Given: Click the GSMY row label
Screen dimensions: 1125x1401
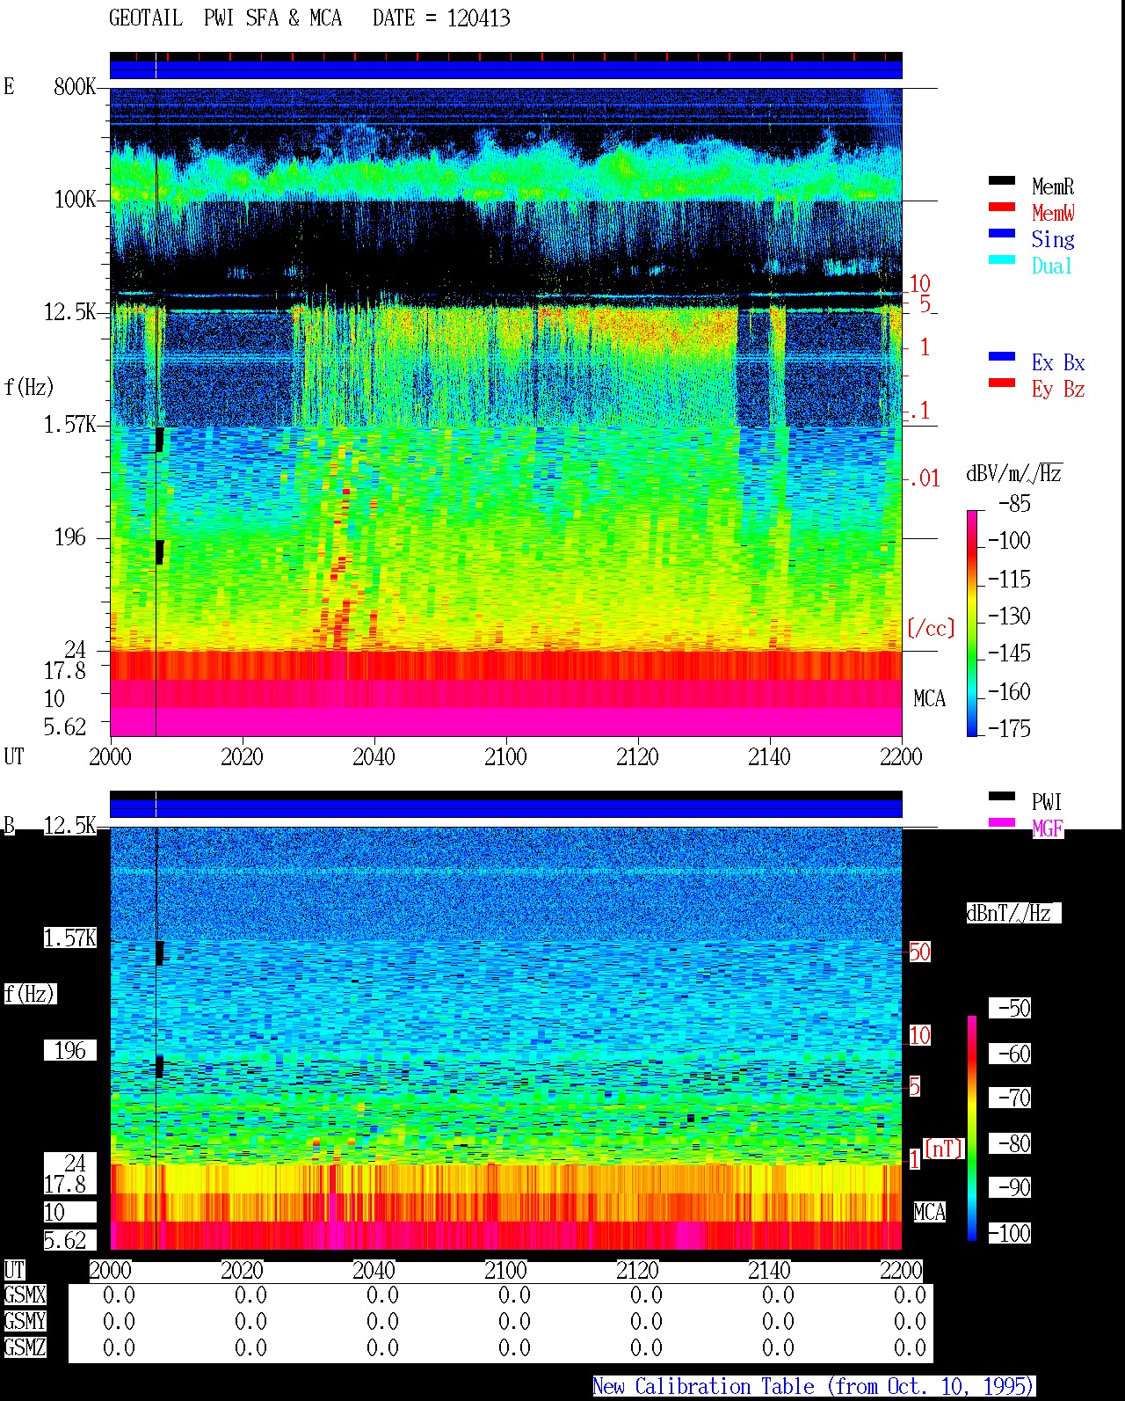Looking at the screenshot, I should [x=25, y=1321].
